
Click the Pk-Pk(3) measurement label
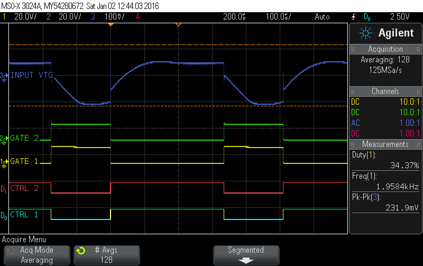(x=366, y=197)
